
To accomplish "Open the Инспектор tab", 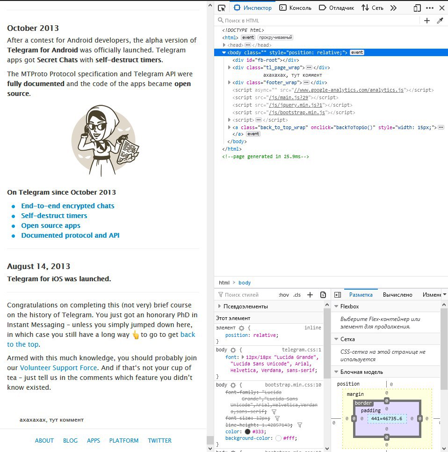I will coord(253,8).
